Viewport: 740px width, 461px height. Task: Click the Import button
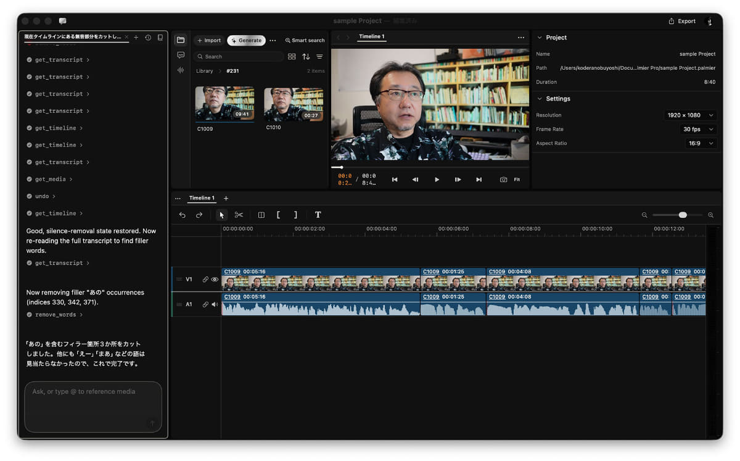tap(209, 40)
